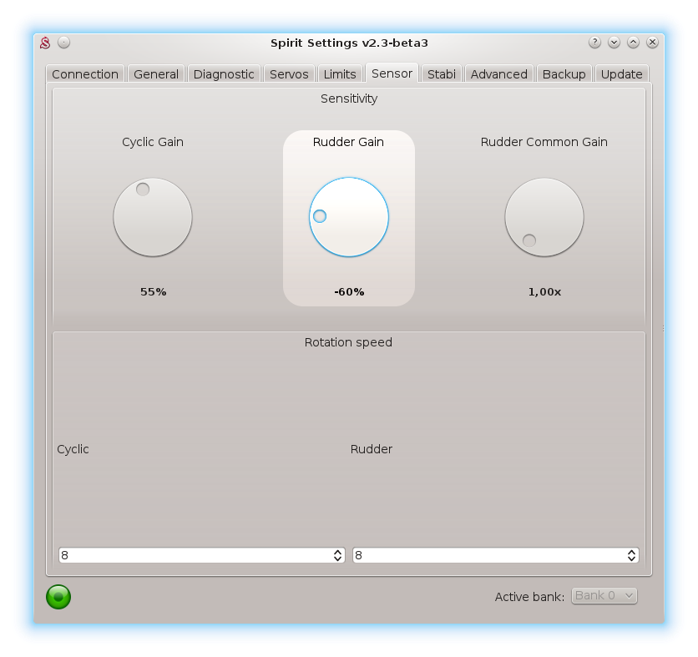Expand the Active bank dropdown
Viewport: 698px width, 657px height.
click(604, 595)
